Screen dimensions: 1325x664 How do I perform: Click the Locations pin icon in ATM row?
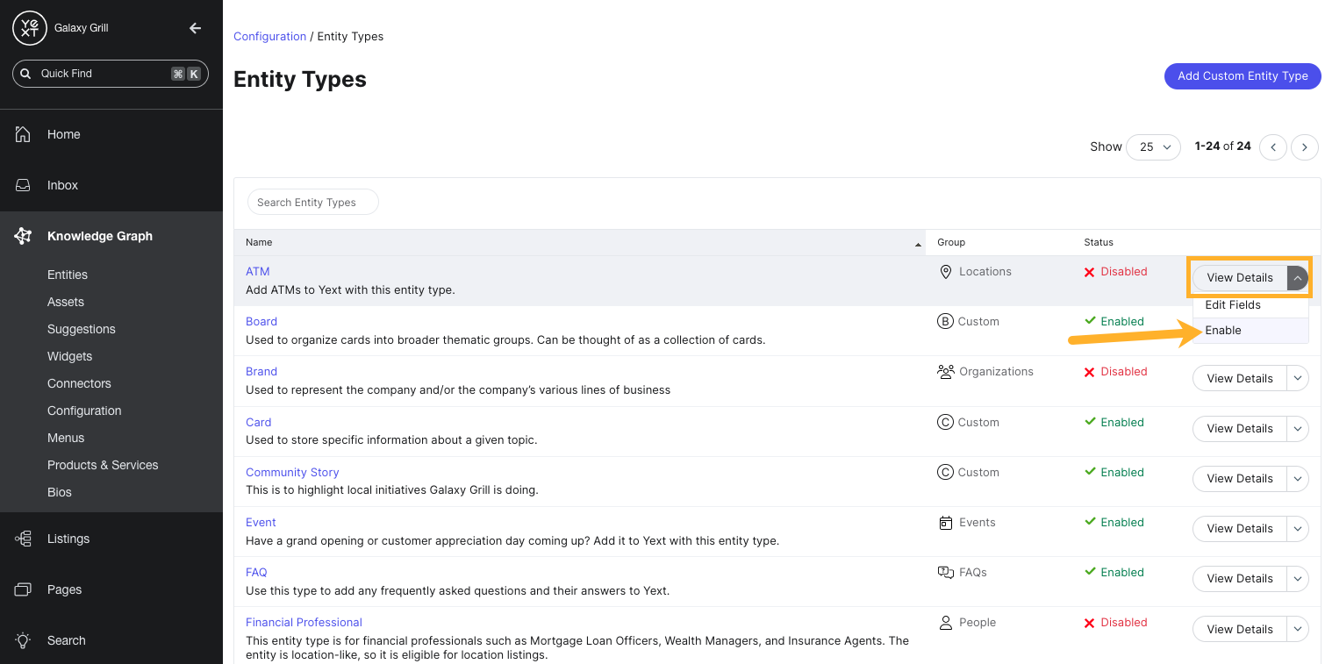pyautogui.click(x=946, y=272)
